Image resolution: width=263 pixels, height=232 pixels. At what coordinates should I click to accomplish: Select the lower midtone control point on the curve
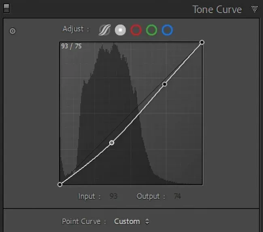(x=112, y=143)
